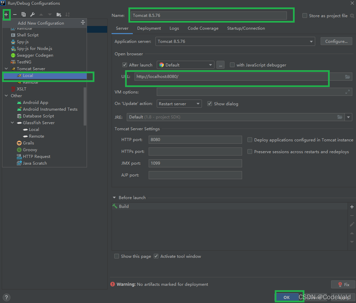Click the Name input field
The width and height of the screenshot is (356, 303).
tap(209, 16)
